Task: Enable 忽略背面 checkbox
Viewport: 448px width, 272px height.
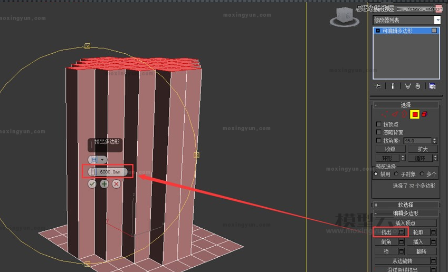Action: click(378, 132)
